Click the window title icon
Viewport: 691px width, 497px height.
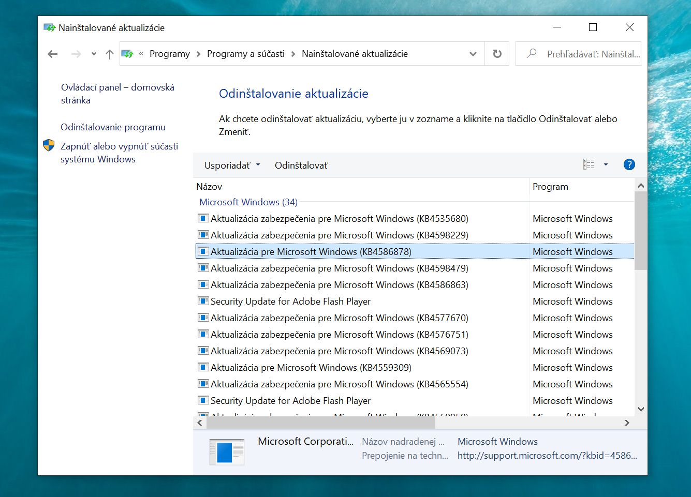click(x=49, y=28)
